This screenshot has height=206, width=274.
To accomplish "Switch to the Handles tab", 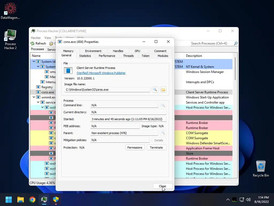I will (118, 51).
